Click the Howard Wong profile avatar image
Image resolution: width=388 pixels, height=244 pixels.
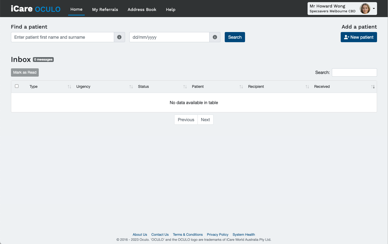point(365,8)
